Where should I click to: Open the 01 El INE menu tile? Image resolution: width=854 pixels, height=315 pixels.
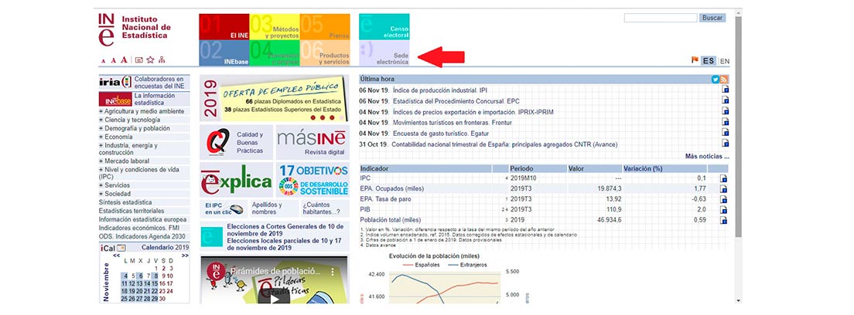(224, 27)
